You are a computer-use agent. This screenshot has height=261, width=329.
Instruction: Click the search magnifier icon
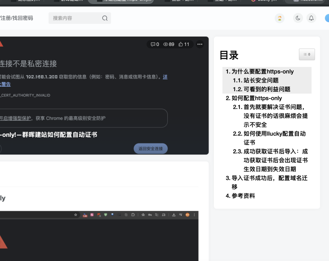(x=105, y=18)
